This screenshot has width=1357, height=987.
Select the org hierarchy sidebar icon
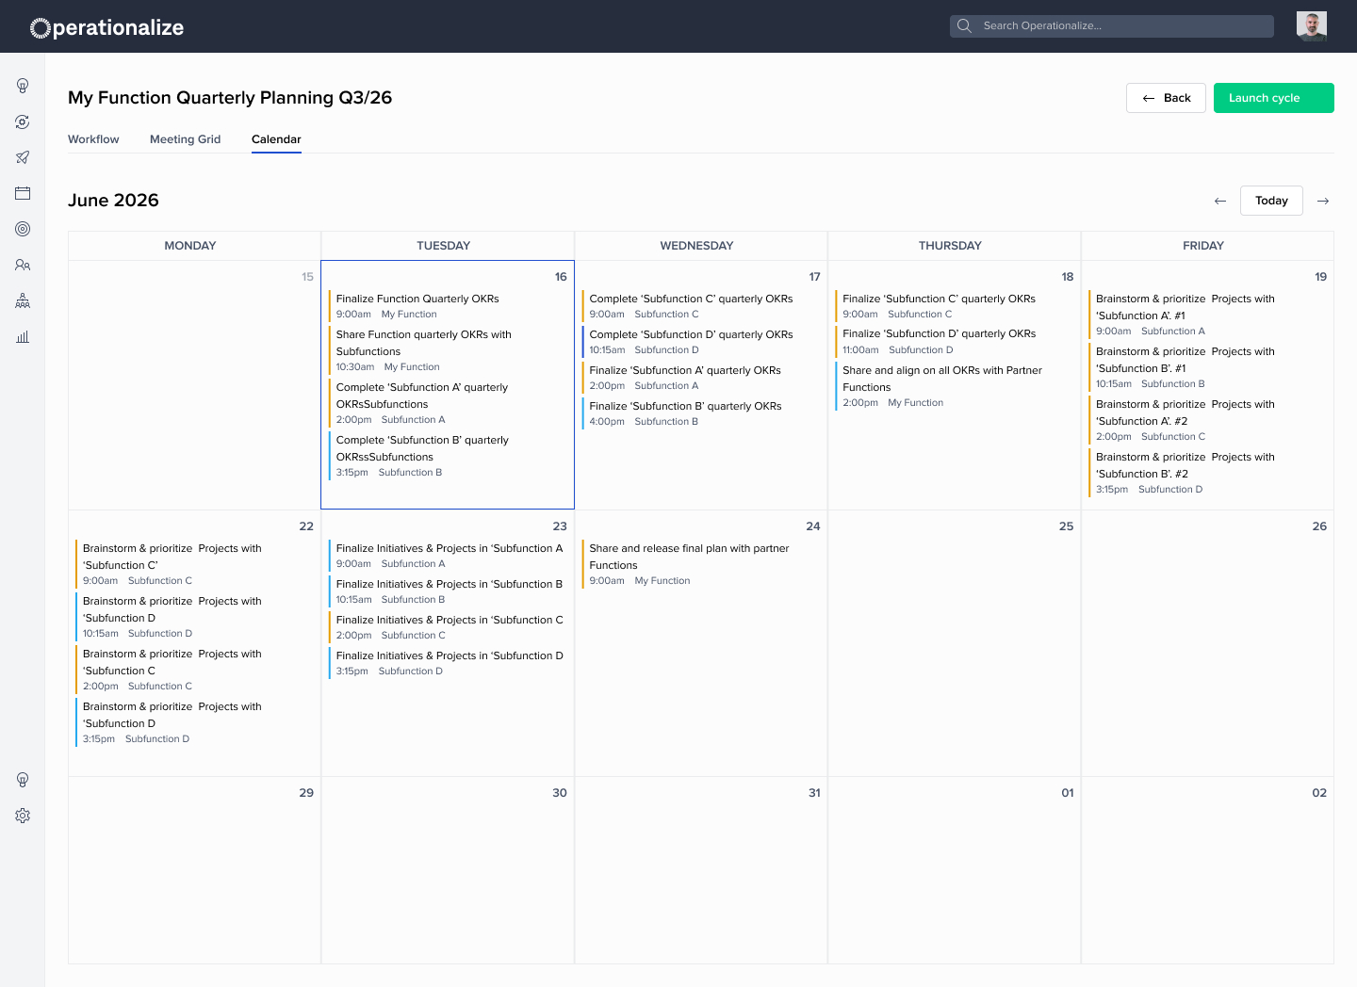coord(23,300)
